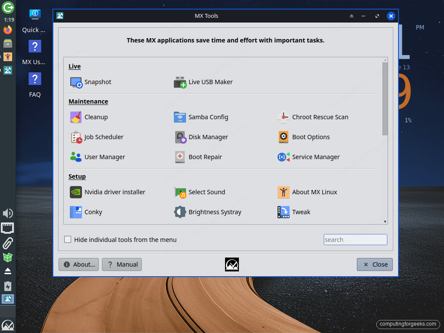Viewport: 444px width, 333px height.
Task: Open the Snapshot tool icon
Action: pos(76,82)
